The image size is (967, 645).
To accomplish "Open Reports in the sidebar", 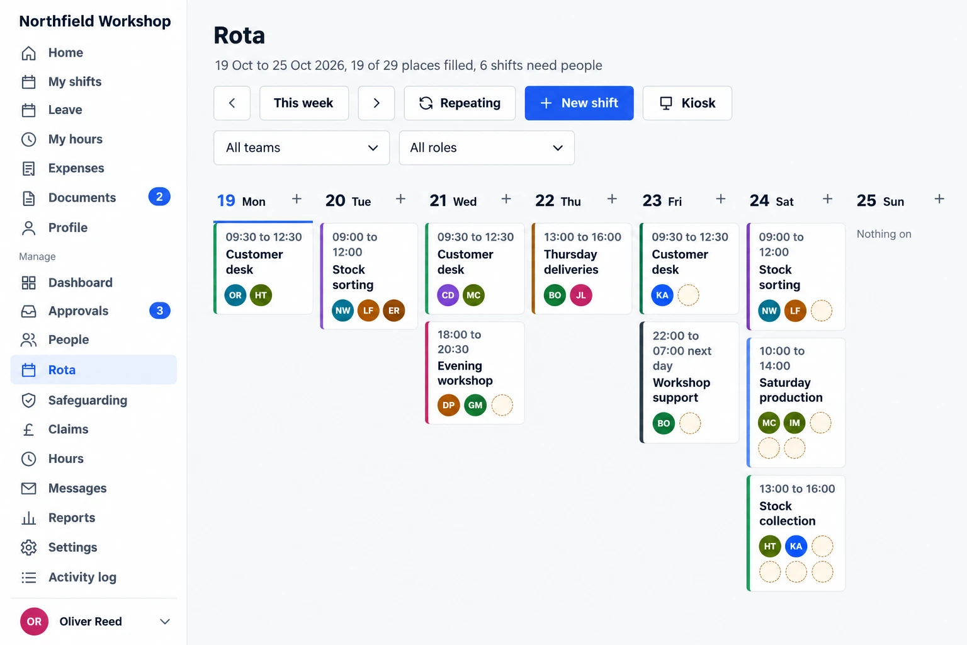I will (x=94, y=518).
